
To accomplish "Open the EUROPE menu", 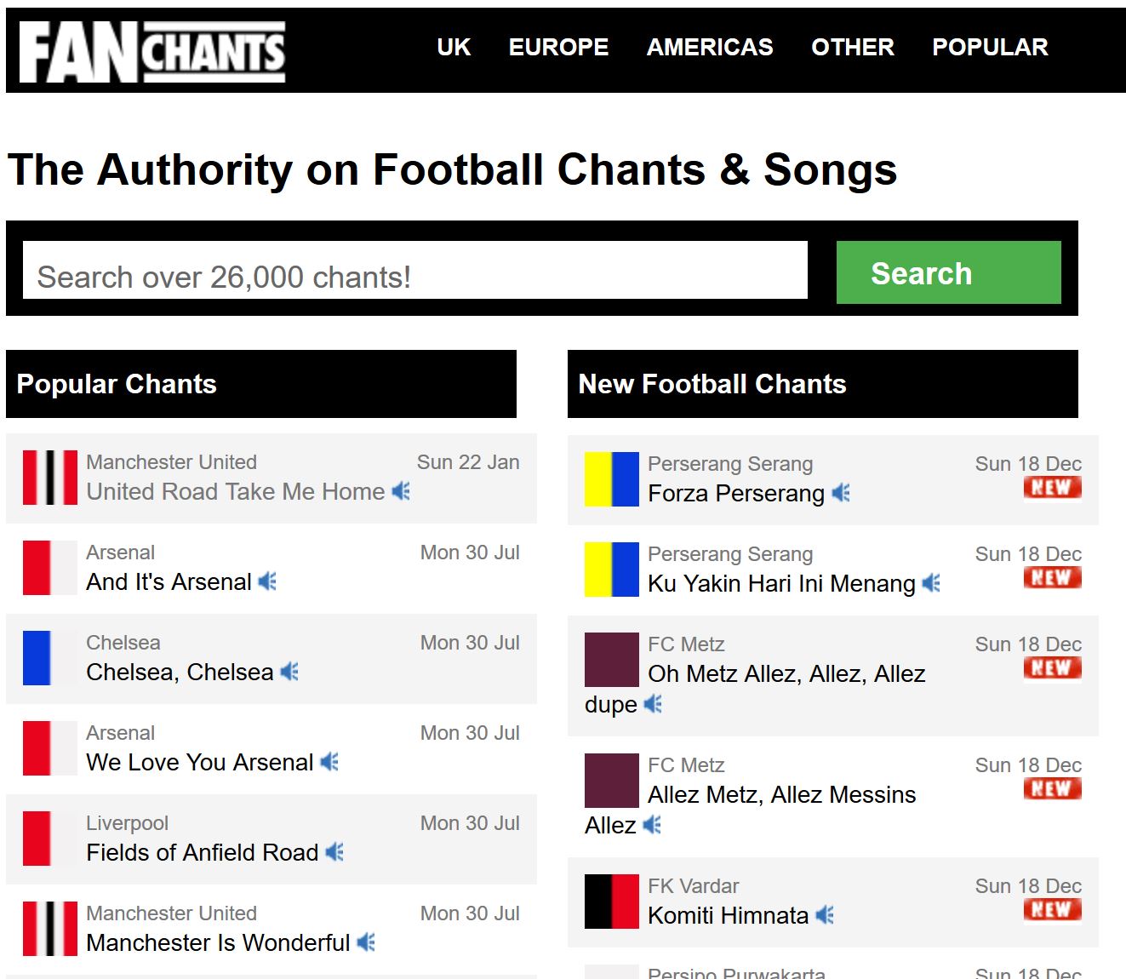I will click(x=558, y=47).
